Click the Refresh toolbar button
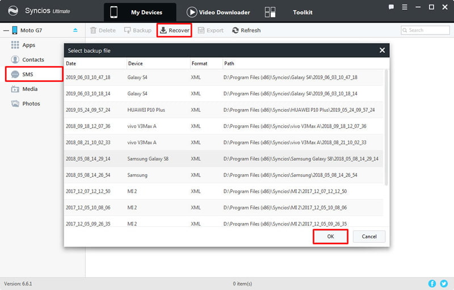Image resolution: width=454 pixels, height=290 pixels. 246,30
